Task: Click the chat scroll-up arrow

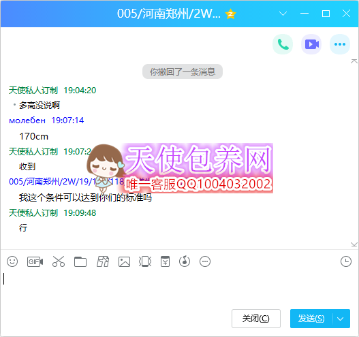Action: tap(354, 61)
